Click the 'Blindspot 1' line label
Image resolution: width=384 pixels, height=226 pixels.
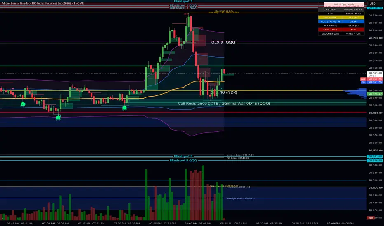[183, 2]
